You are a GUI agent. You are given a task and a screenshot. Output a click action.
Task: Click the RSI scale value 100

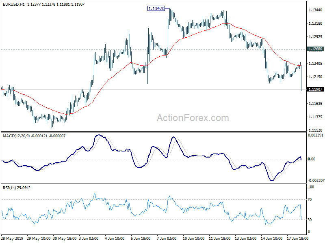[x=311, y=187]
